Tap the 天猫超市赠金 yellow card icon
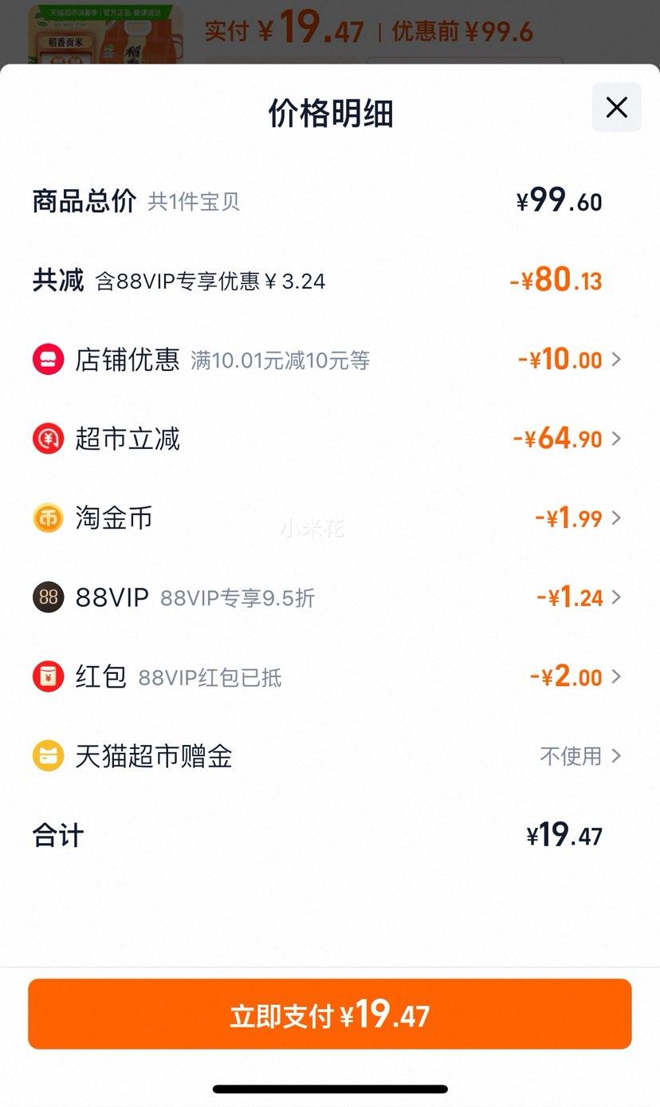Screen dimensions: 660x1107 [48, 755]
